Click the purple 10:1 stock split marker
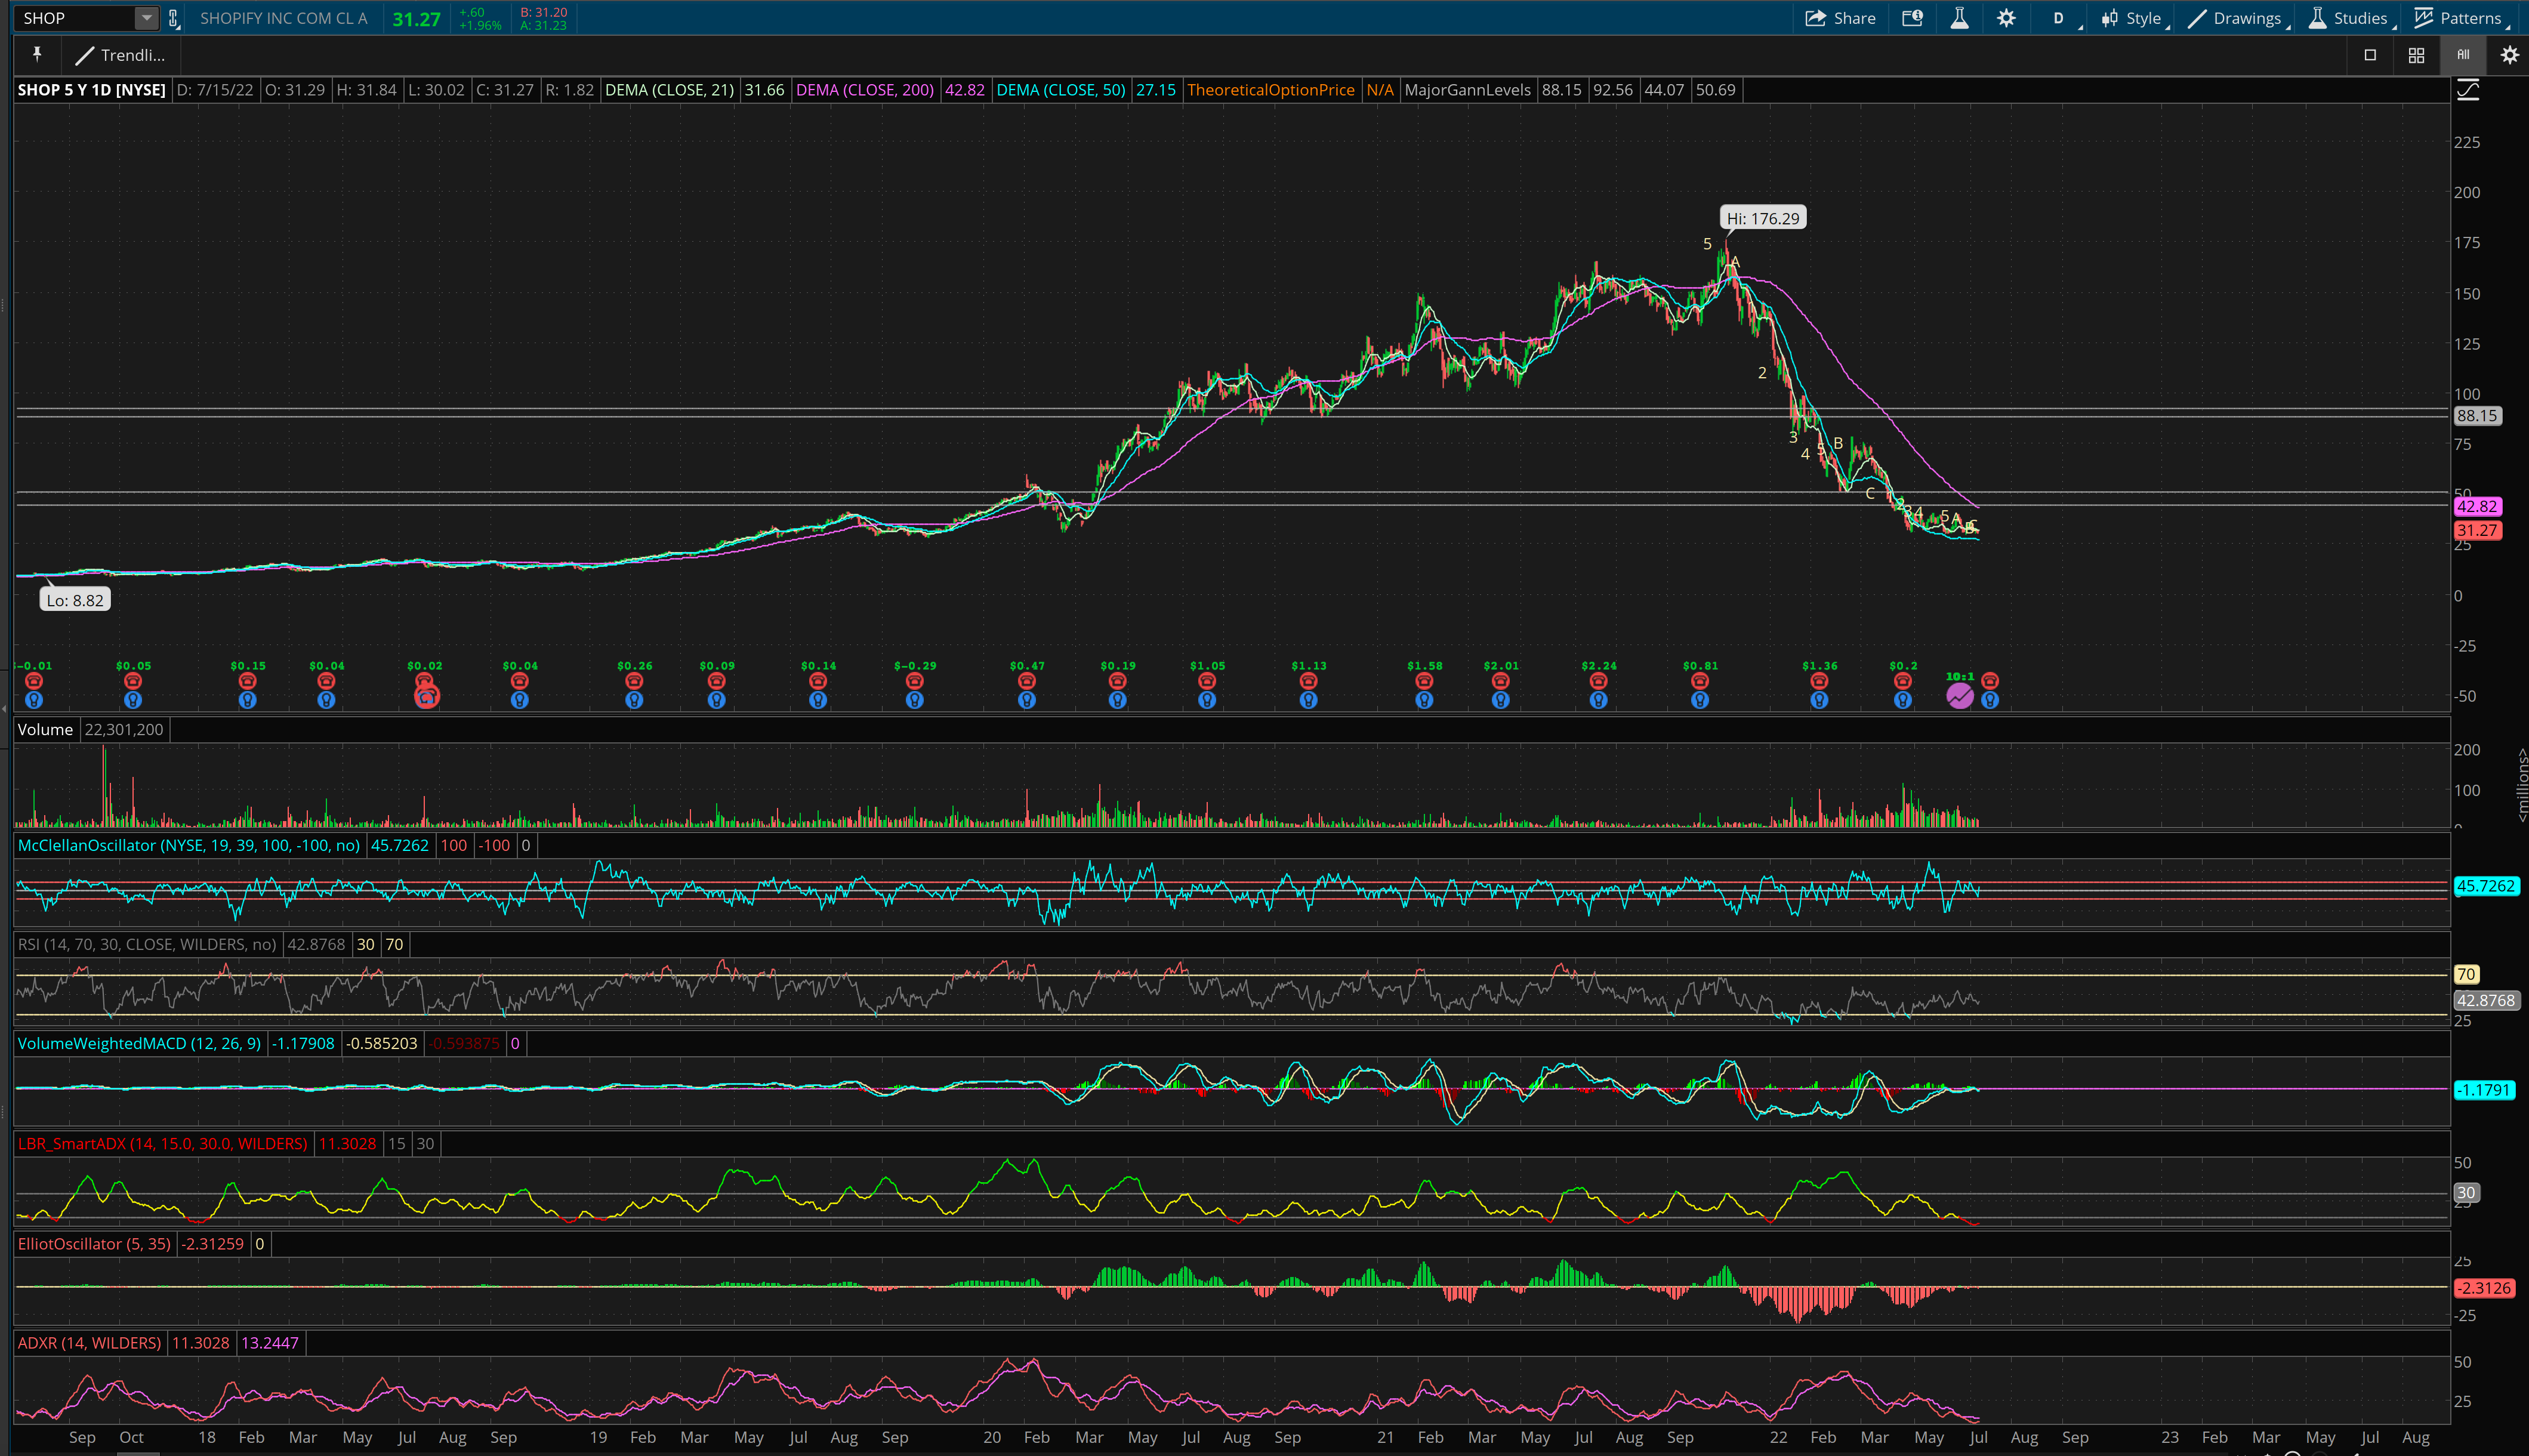The image size is (2529, 1456). (1959, 695)
